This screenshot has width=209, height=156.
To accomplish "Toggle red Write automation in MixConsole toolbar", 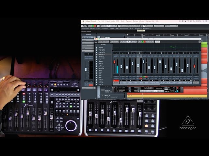I will [x=145, y=42].
